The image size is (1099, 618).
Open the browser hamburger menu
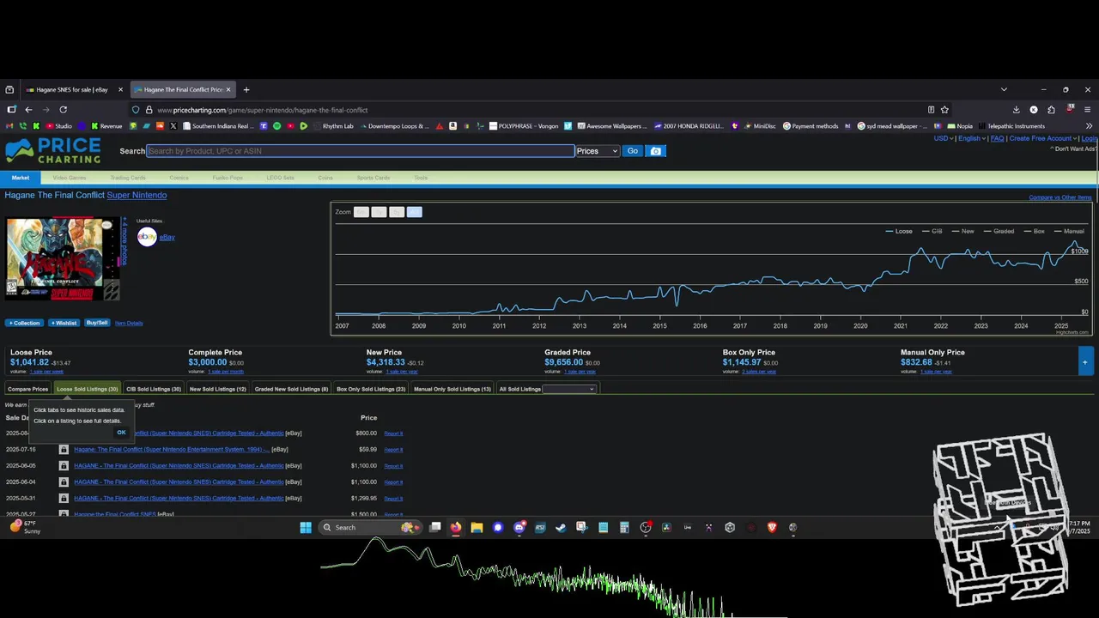[1088, 110]
